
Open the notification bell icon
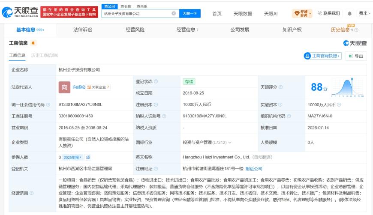pos(349,14)
